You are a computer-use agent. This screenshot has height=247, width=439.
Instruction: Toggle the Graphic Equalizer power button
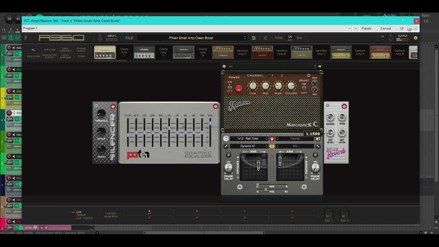pyautogui.click(x=215, y=106)
